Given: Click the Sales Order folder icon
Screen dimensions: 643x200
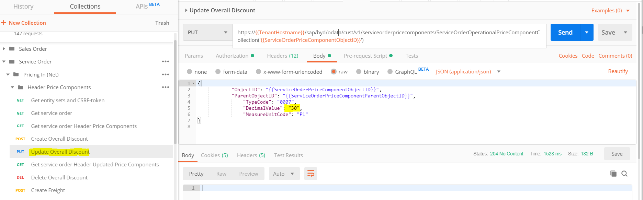Looking at the screenshot, I should [x=12, y=49].
